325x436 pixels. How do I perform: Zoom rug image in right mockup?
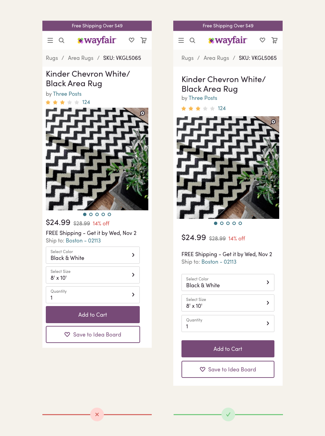[x=273, y=122]
